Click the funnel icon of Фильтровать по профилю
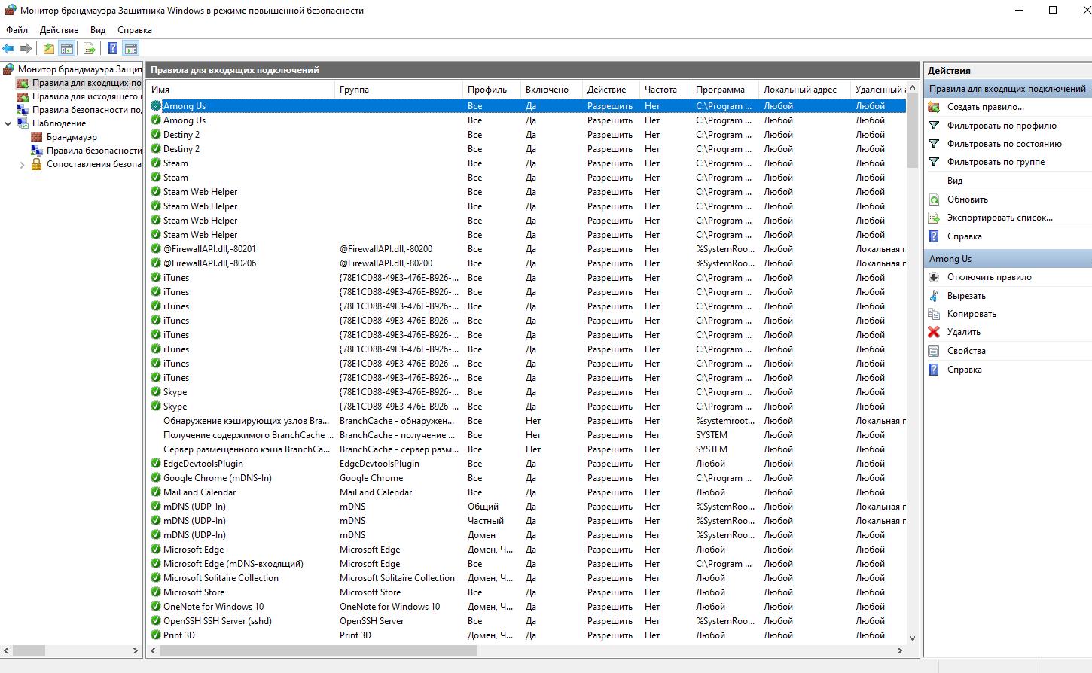 point(934,126)
